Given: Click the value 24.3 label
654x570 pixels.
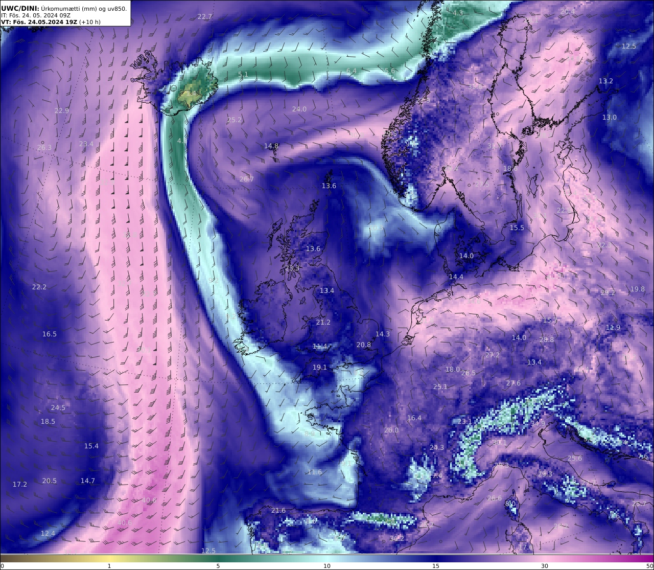Looking at the screenshot, I should click(437, 447).
